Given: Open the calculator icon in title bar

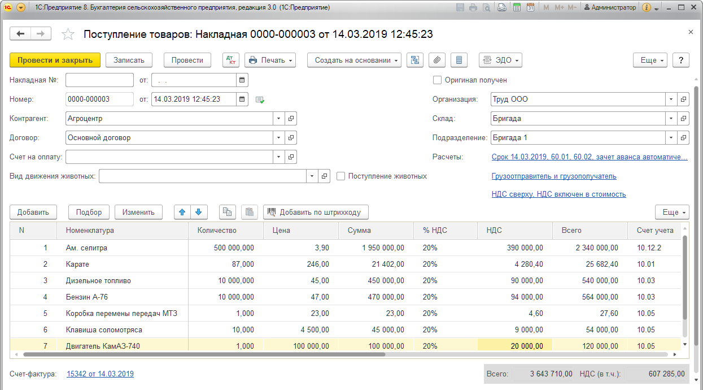Looking at the screenshot, I should [x=517, y=7].
